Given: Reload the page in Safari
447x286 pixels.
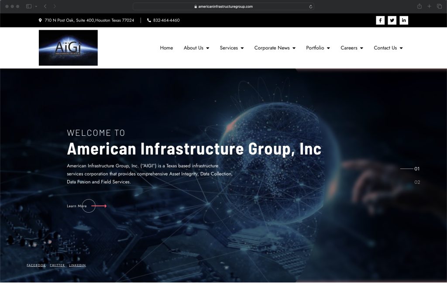Looking at the screenshot, I should [x=310, y=7].
